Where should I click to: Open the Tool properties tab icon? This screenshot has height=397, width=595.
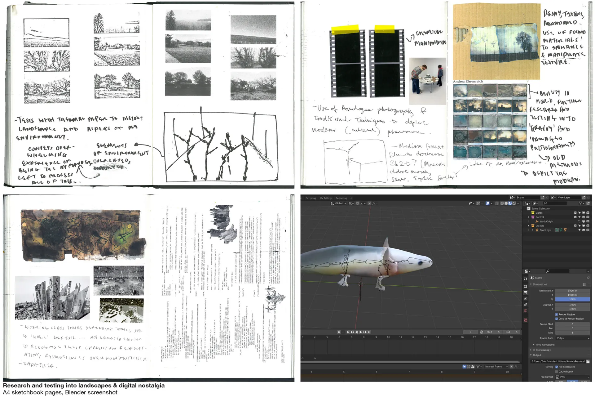(526, 279)
